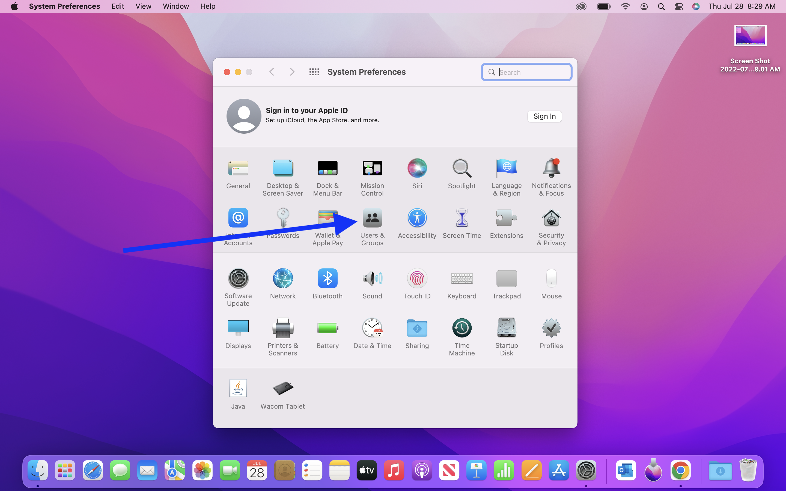The height and width of the screenshot is (491, 786).
Task: Open Finder from the Dock
Action: [38, 470]
